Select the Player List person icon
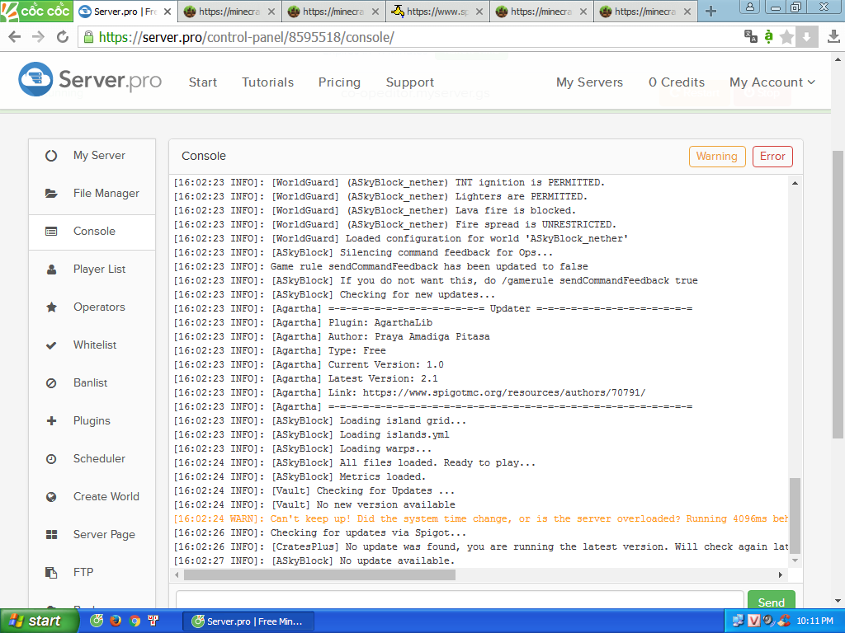 click(51, 269)
